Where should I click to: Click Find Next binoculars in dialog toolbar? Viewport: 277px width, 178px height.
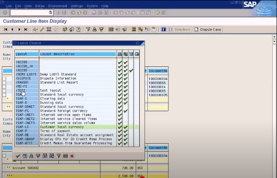[x=52, y=156]
